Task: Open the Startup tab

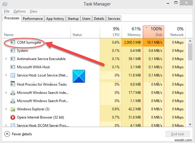Action: tap(73, 19)
